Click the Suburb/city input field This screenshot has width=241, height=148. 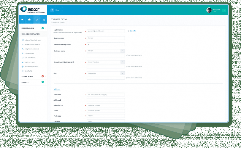pyautogui.click(x=106, y=105)
